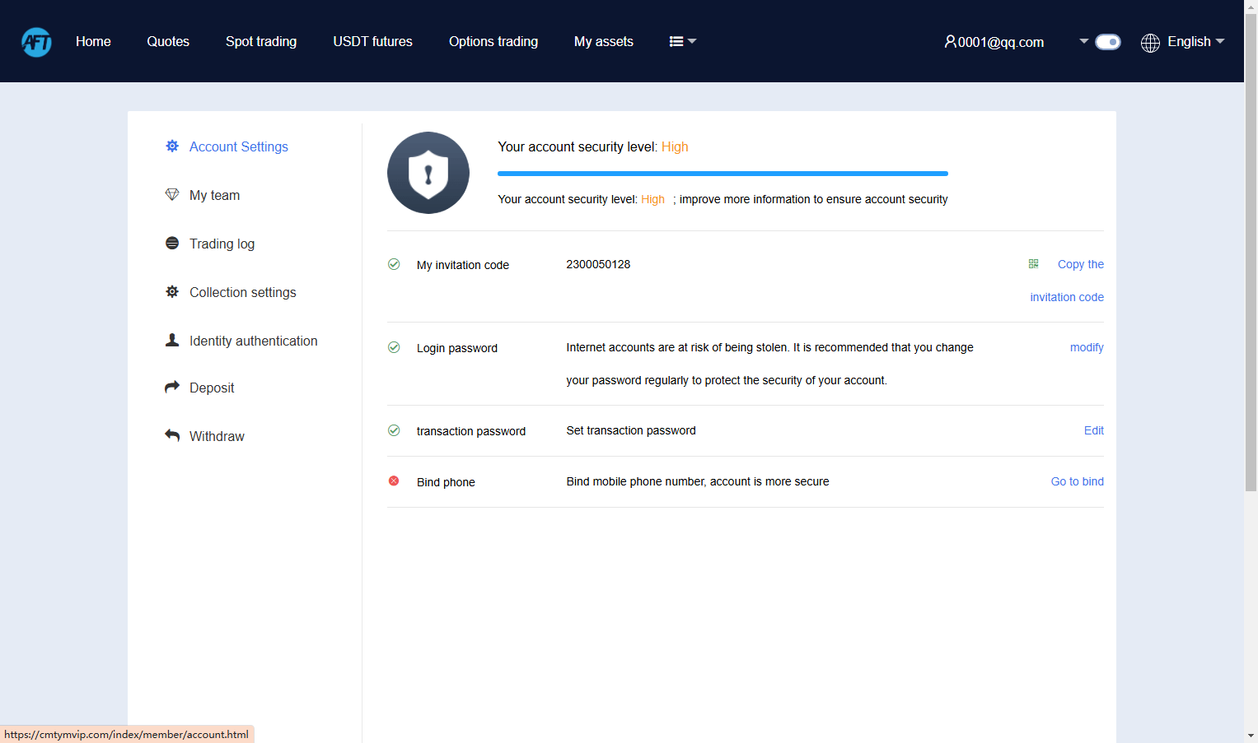Open Collection settings

(242, 292)
